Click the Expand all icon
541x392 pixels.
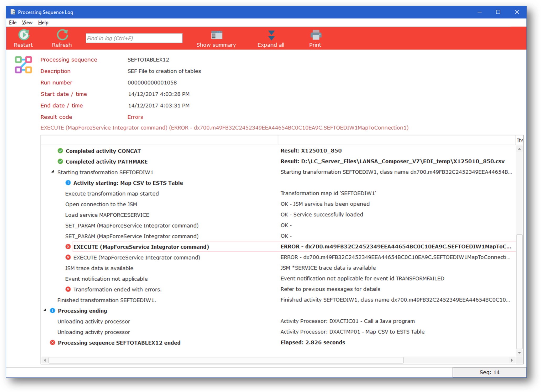pyautogui.click(x=271, y=35)
